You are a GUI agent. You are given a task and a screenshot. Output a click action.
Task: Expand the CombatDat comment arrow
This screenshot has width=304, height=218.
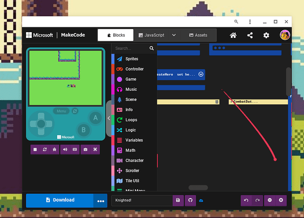[231, 102]
